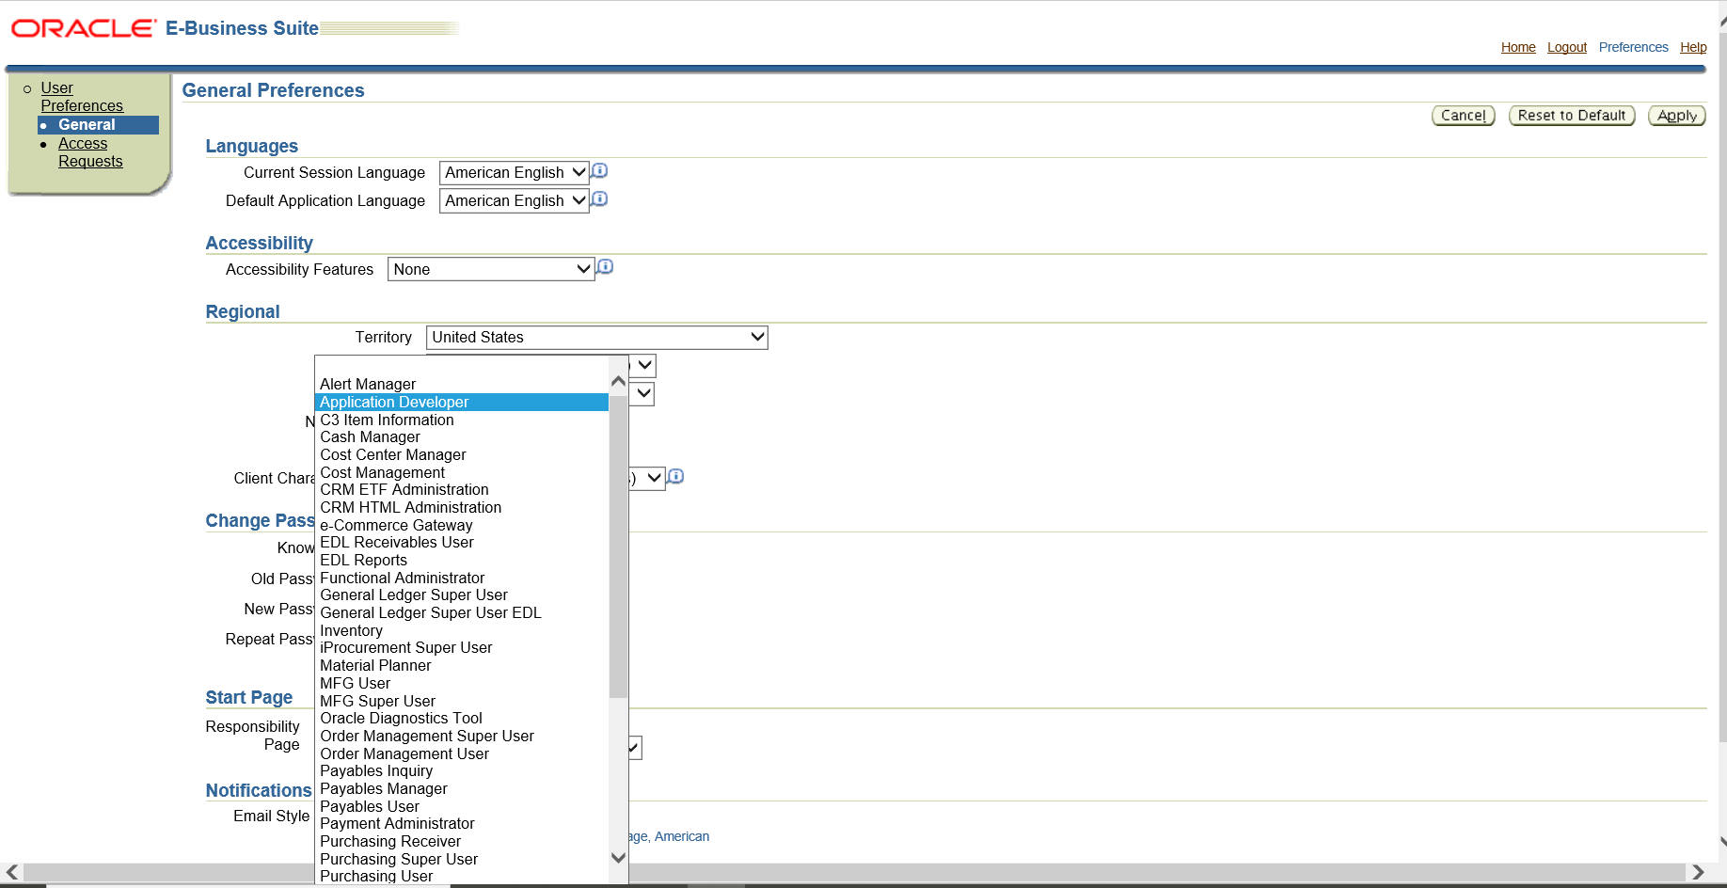Open Client Character Encoding dropdown arrow
The width and height of the screenshot is (1727, 888).
[654, 479]
